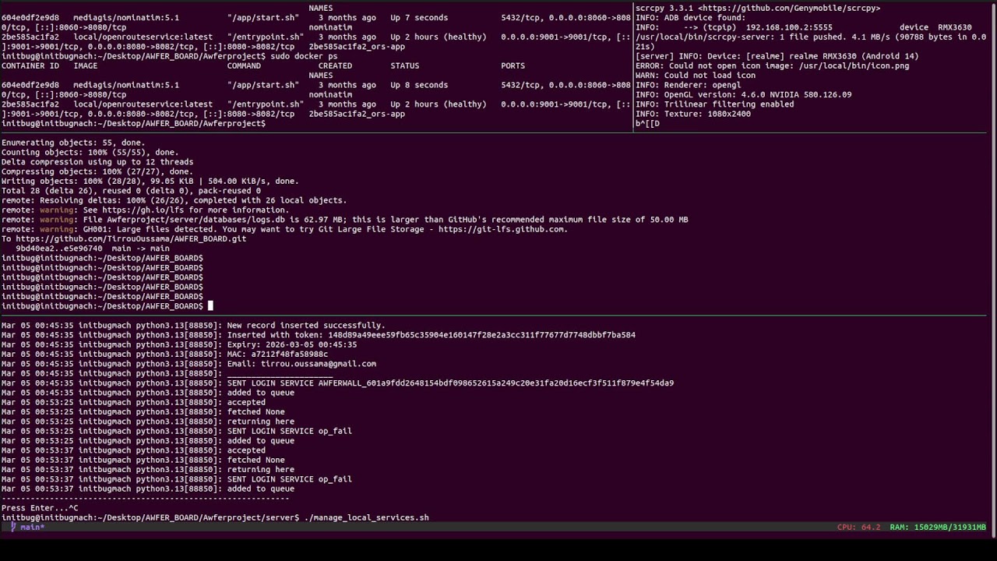Image resolution: width=997 pixels, height=561 pixels.
Task: Click the ./manage_local_services.sh command
Action: click(x=367, y=517)
